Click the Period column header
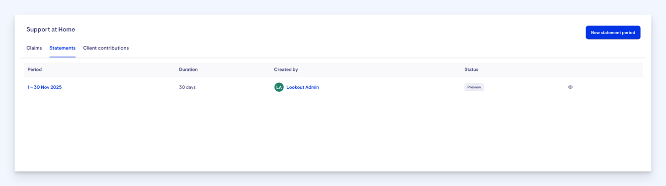The image size is (666, 186). coord(35,69)
